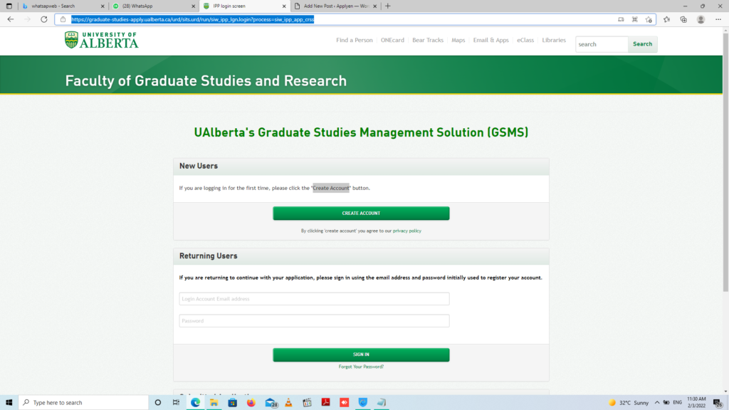Launch Firefox from the taskbar
Screen dimensions: 729x410
pos(251,403)
